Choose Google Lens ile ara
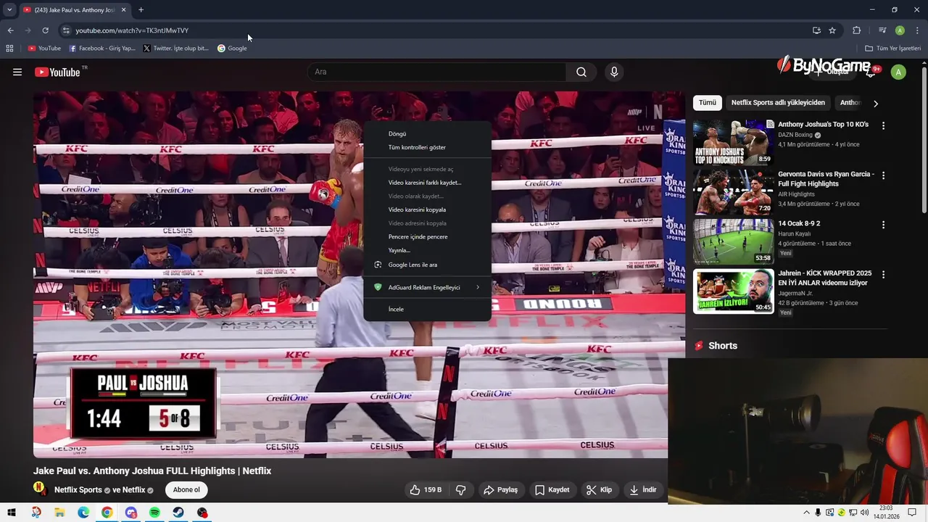The height and width of the screenshot is (522, 928). (427, 265)
